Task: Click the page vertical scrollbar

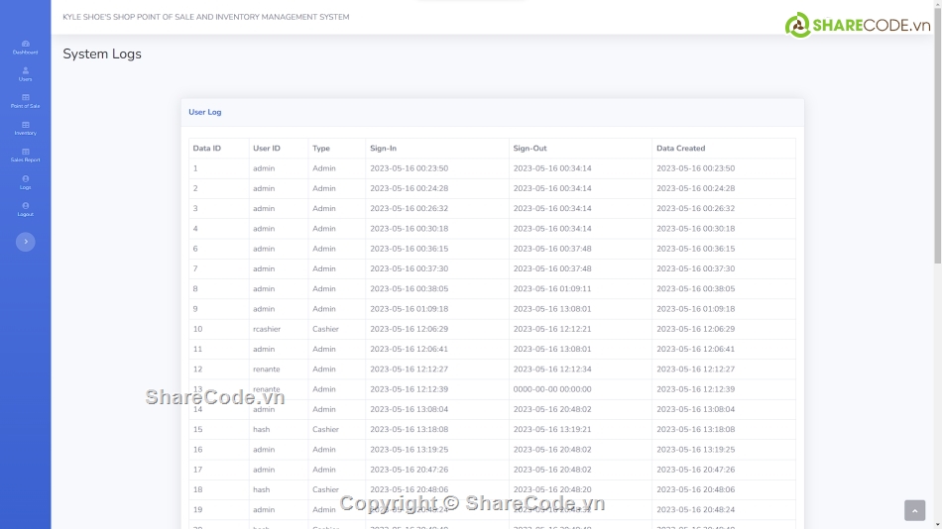Action: point(937,139)
